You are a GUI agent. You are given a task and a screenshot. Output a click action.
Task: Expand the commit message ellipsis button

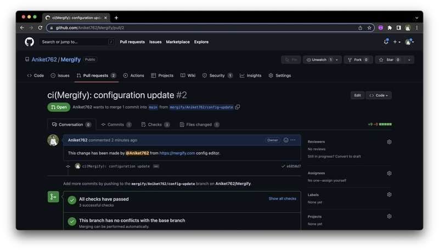click(x=156, y=166)
